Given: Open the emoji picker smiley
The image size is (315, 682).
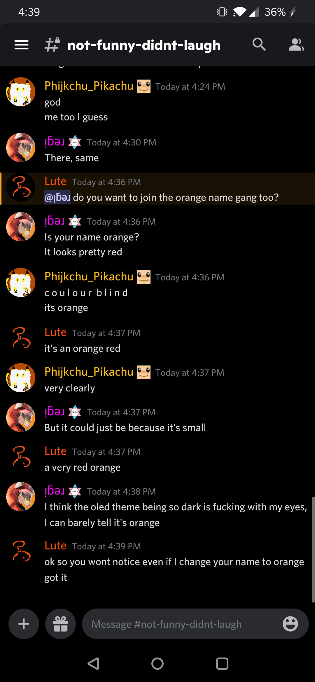Looking at the screenshot, I should coord(290,624).
